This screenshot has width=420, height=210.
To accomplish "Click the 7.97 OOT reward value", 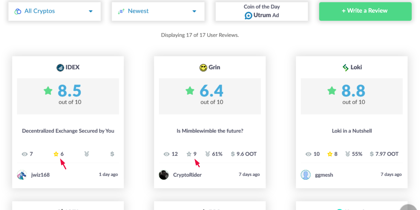I will 387,154.
